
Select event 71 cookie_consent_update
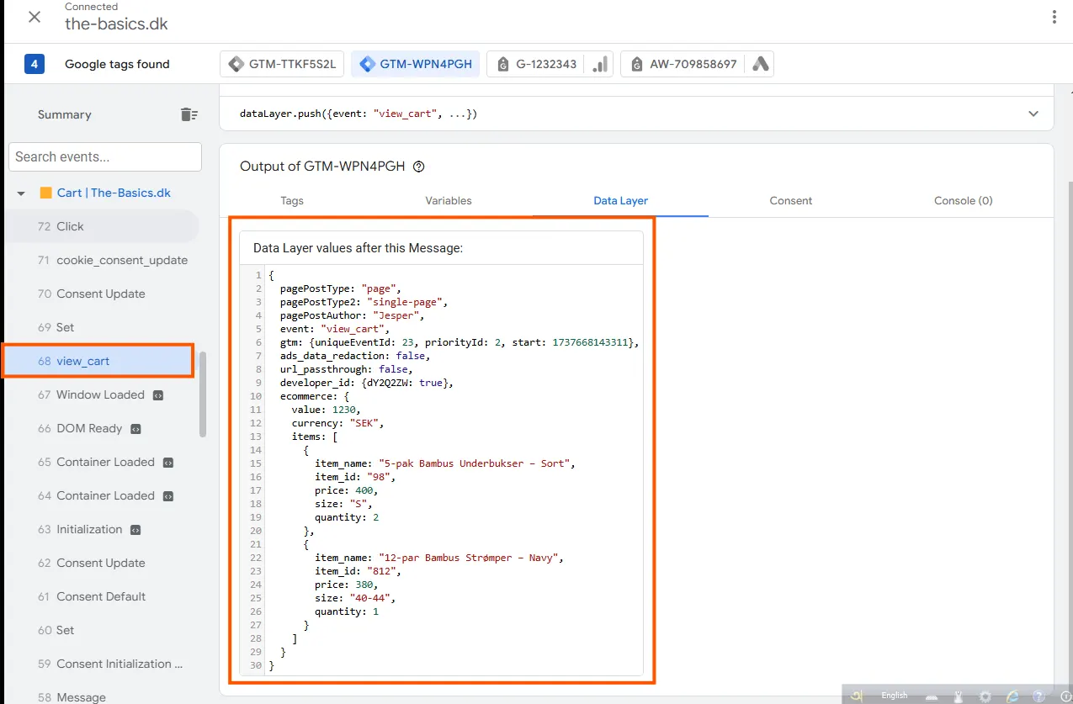pyautogui.click(x=103, y=260)
